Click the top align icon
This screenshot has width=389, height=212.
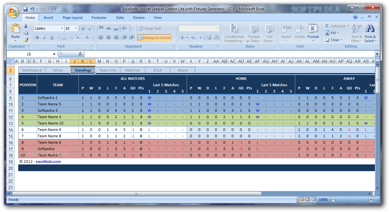[x=101, y=28]
